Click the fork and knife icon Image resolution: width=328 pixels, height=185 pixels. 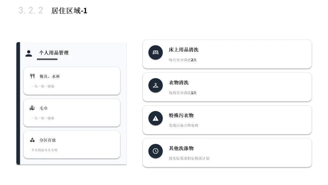click(32, 76)
